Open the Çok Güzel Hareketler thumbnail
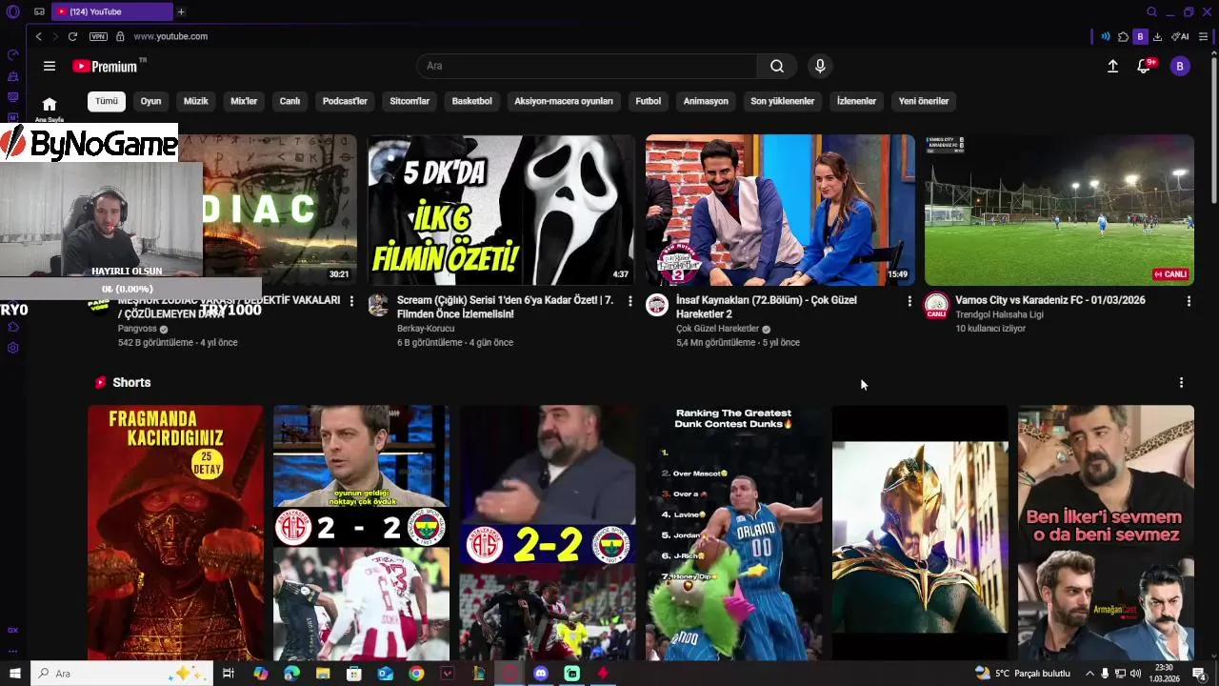This screenshot has height=686, width=1219. tap(780, 210)
